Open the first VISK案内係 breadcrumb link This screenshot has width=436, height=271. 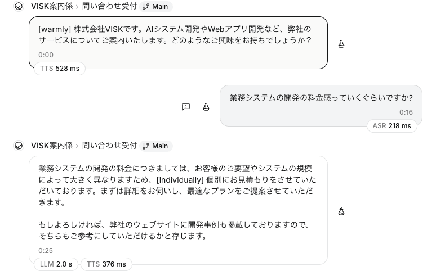52,6
